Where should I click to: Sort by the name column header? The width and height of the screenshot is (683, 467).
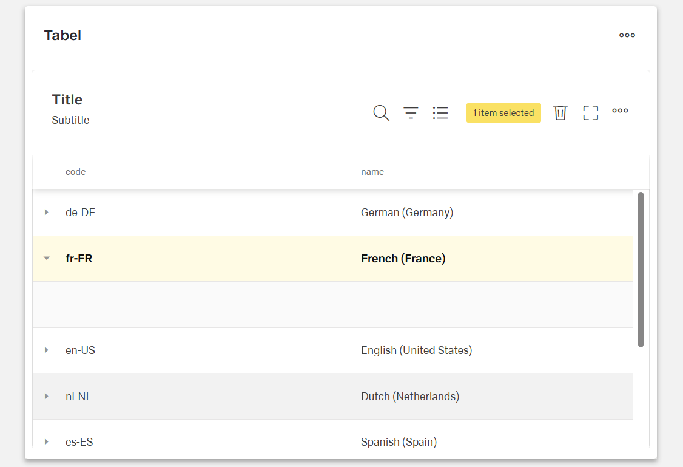pyautogui.click(x=372, y=172)
